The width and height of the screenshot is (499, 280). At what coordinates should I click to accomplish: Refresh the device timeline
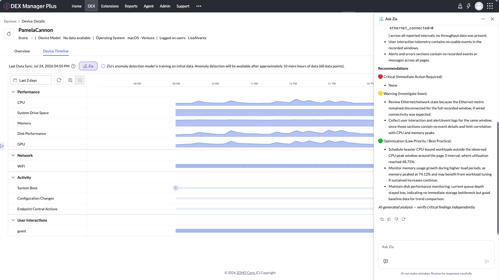coord(59,80)
